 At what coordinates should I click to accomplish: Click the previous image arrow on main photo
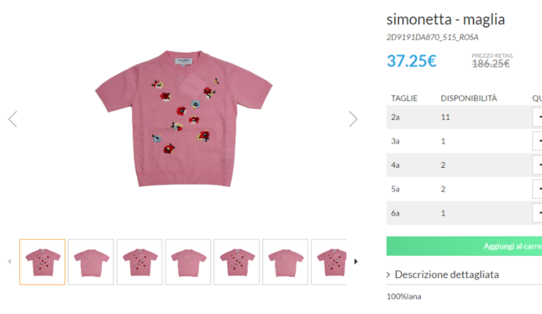(13, 119)
